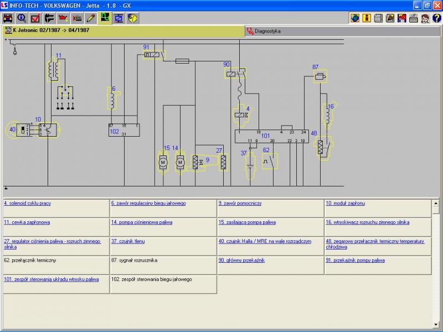Open help with the question mark icon

437,18
